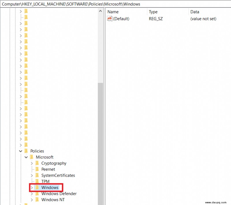Click the REG_SZ type cell
231x205 pixels.
(x=156, y=19)
